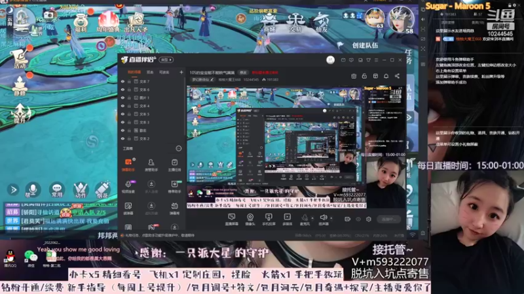Add a 手机投屏 phone mirroring source
Screen dimensions: 524x294
[x=269, y=220]
